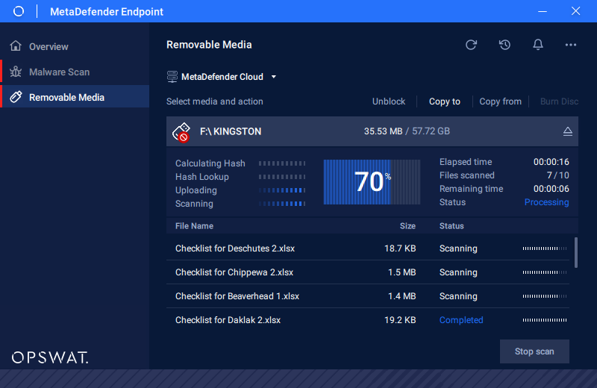597x388 pixels.
Task: Click the Scanning stage progress indicator
Action: pyautogui.click(x=282, y=204)
